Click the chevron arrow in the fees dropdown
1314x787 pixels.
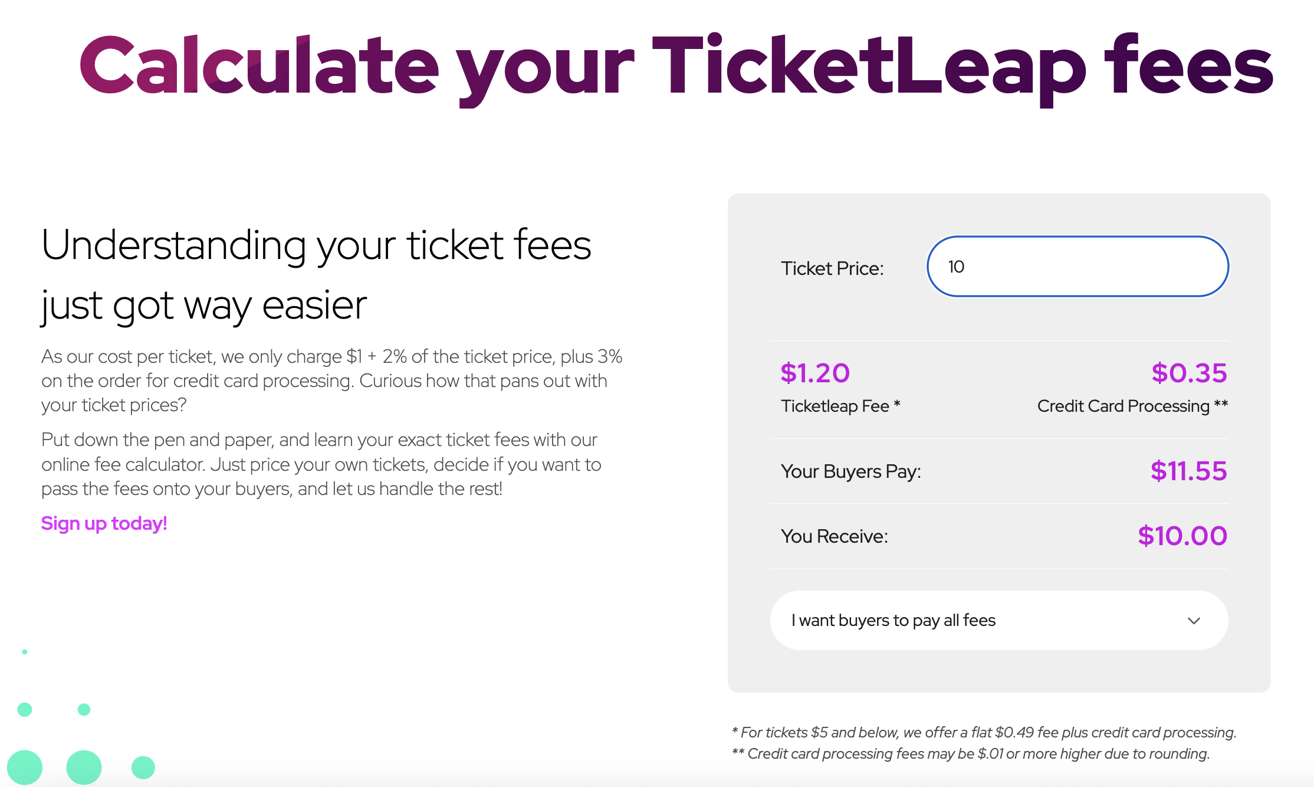[x=1194, y=621]
